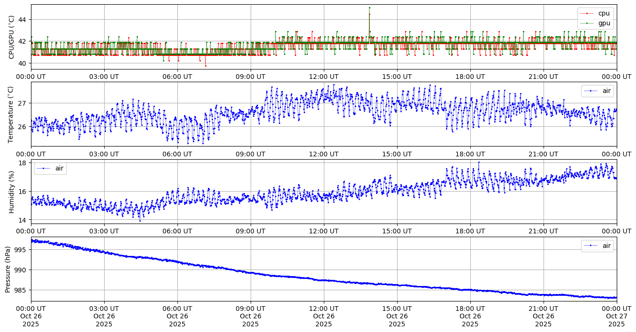This screenshot has width=636, height=332.
Task: Click the Pressure (hPa) y-axis label
Action: (8, 269)
